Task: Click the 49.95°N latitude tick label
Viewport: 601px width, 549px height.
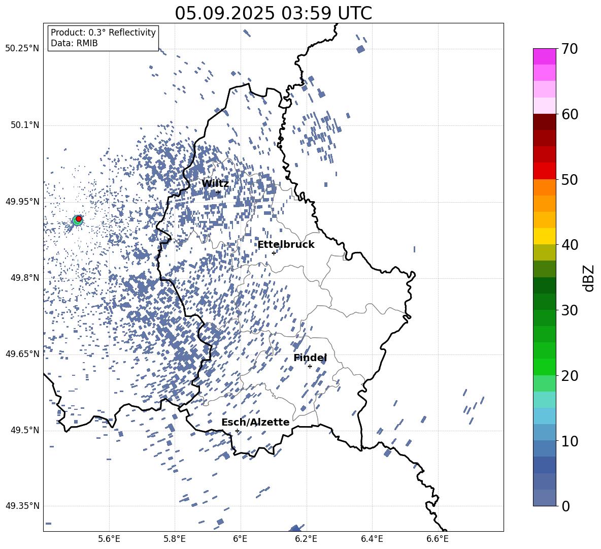Action: pyautogui.click(x=22, y=201)
